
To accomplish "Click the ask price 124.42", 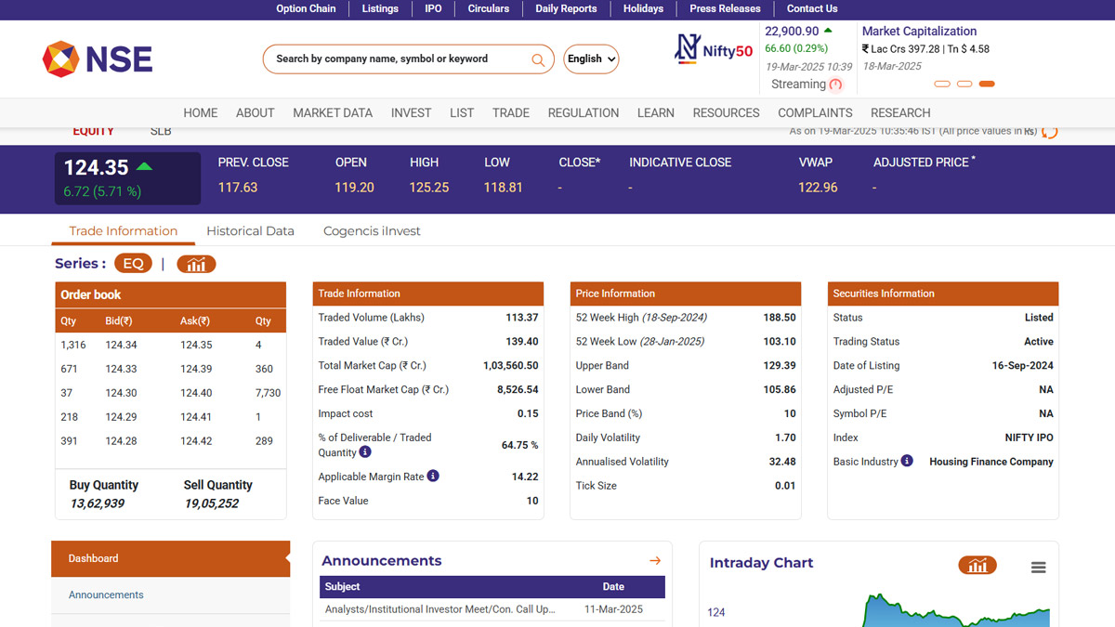I will tap(196, 440).
